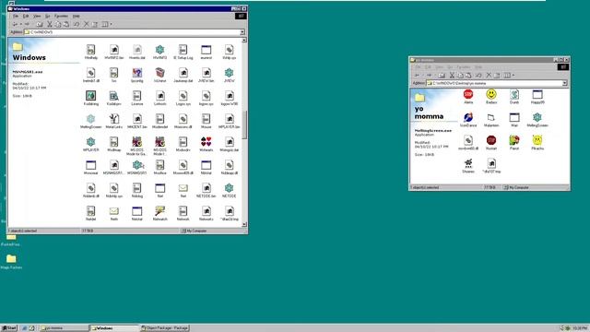Open the File menu in Windows folder
The image size is (590, 332).
pyautogui.click(x=16, y=17)
